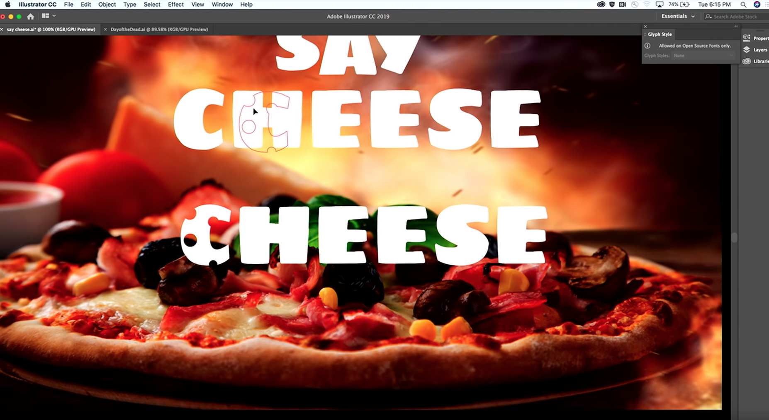Viewport: 769px width, 420px height.
Task: Open Spotlight search in menu bar
Action: point(743,5)
